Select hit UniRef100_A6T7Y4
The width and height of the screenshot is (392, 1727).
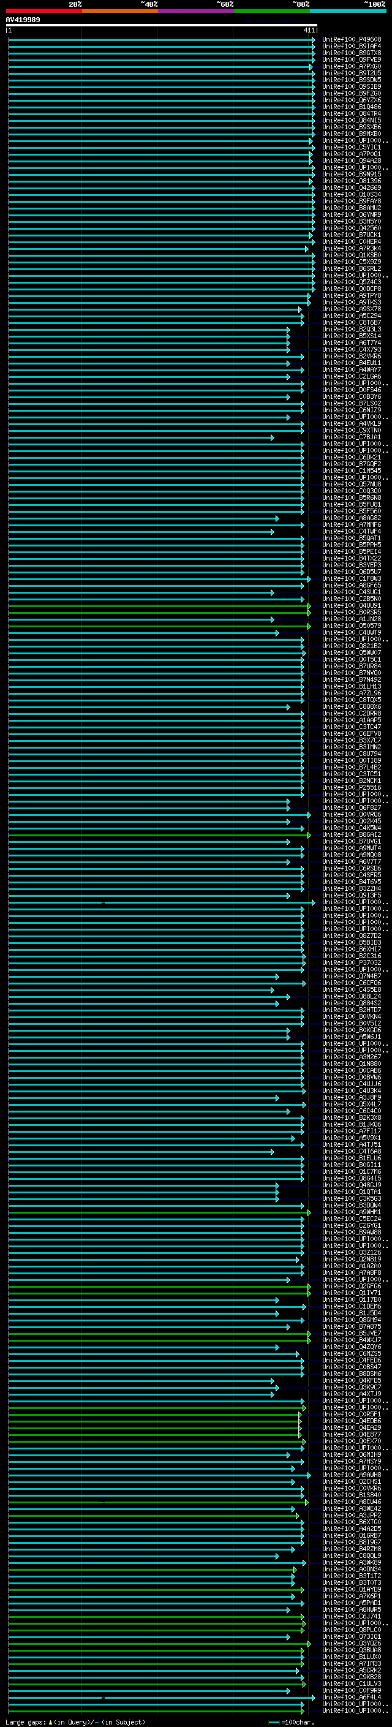pos(351,342)
